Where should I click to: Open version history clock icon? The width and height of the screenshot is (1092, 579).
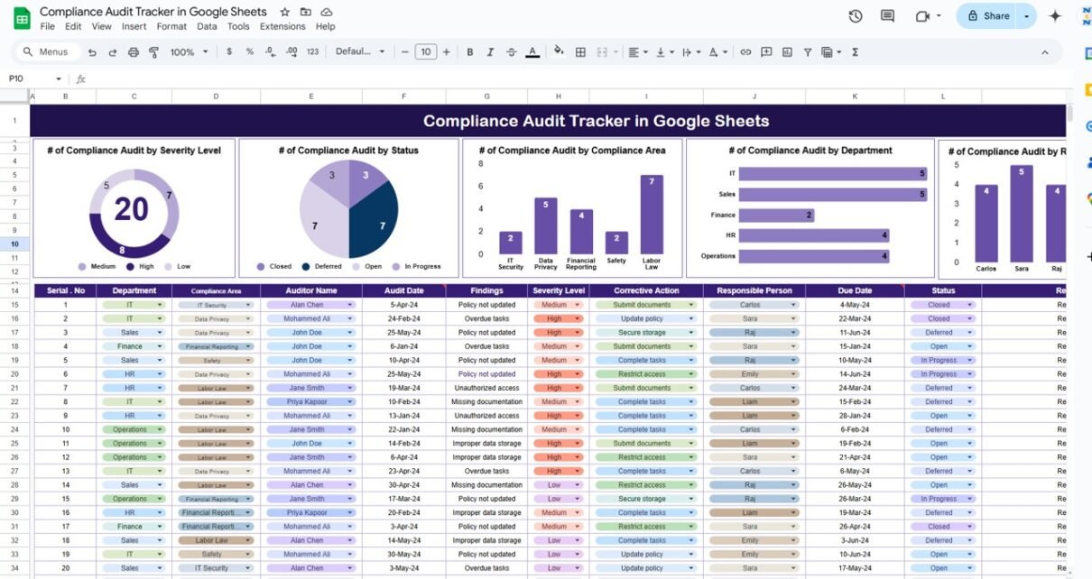856,16
